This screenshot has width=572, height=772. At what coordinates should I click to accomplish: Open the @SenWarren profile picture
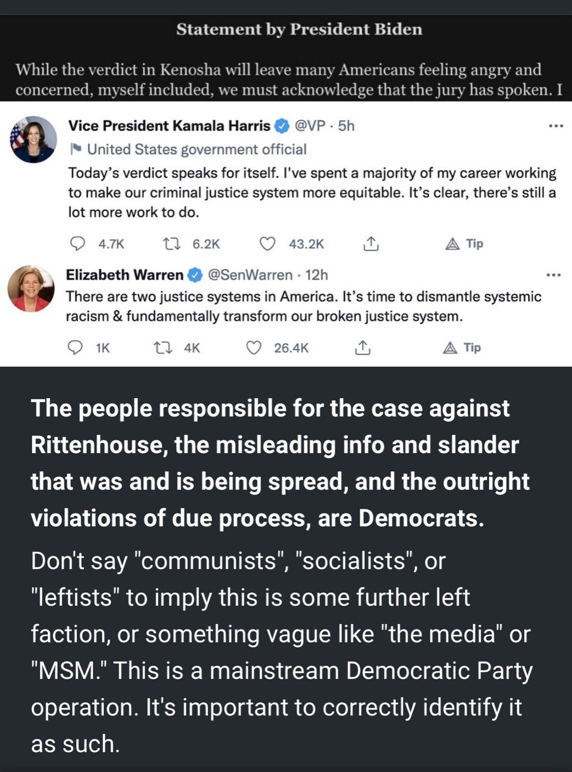(x=31, y=289)
